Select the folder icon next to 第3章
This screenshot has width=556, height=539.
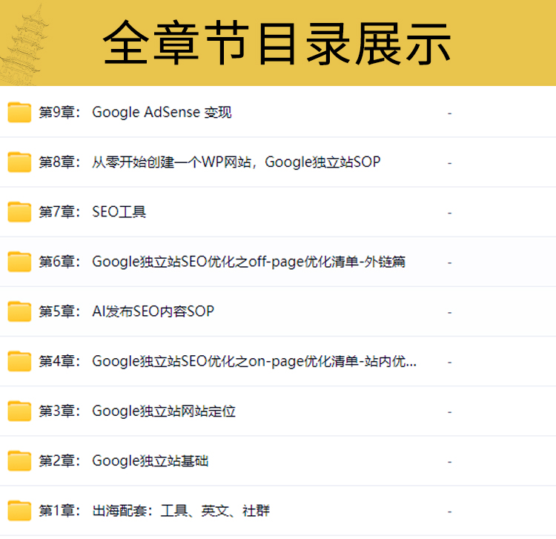pyautogui.click(x=19, y=411)
